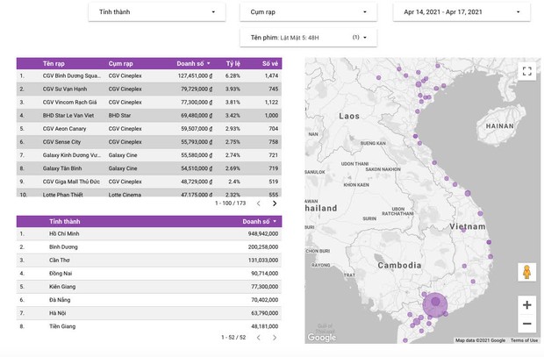The image size is (544, 357).
Task: Open the Google logo link on map
Action: (x=322, y=337)
